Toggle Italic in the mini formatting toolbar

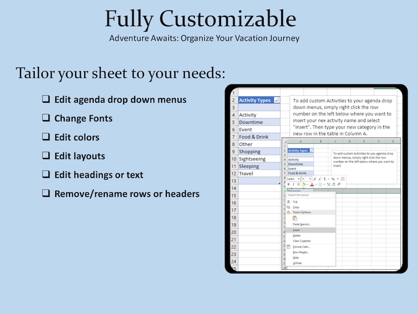294,184
